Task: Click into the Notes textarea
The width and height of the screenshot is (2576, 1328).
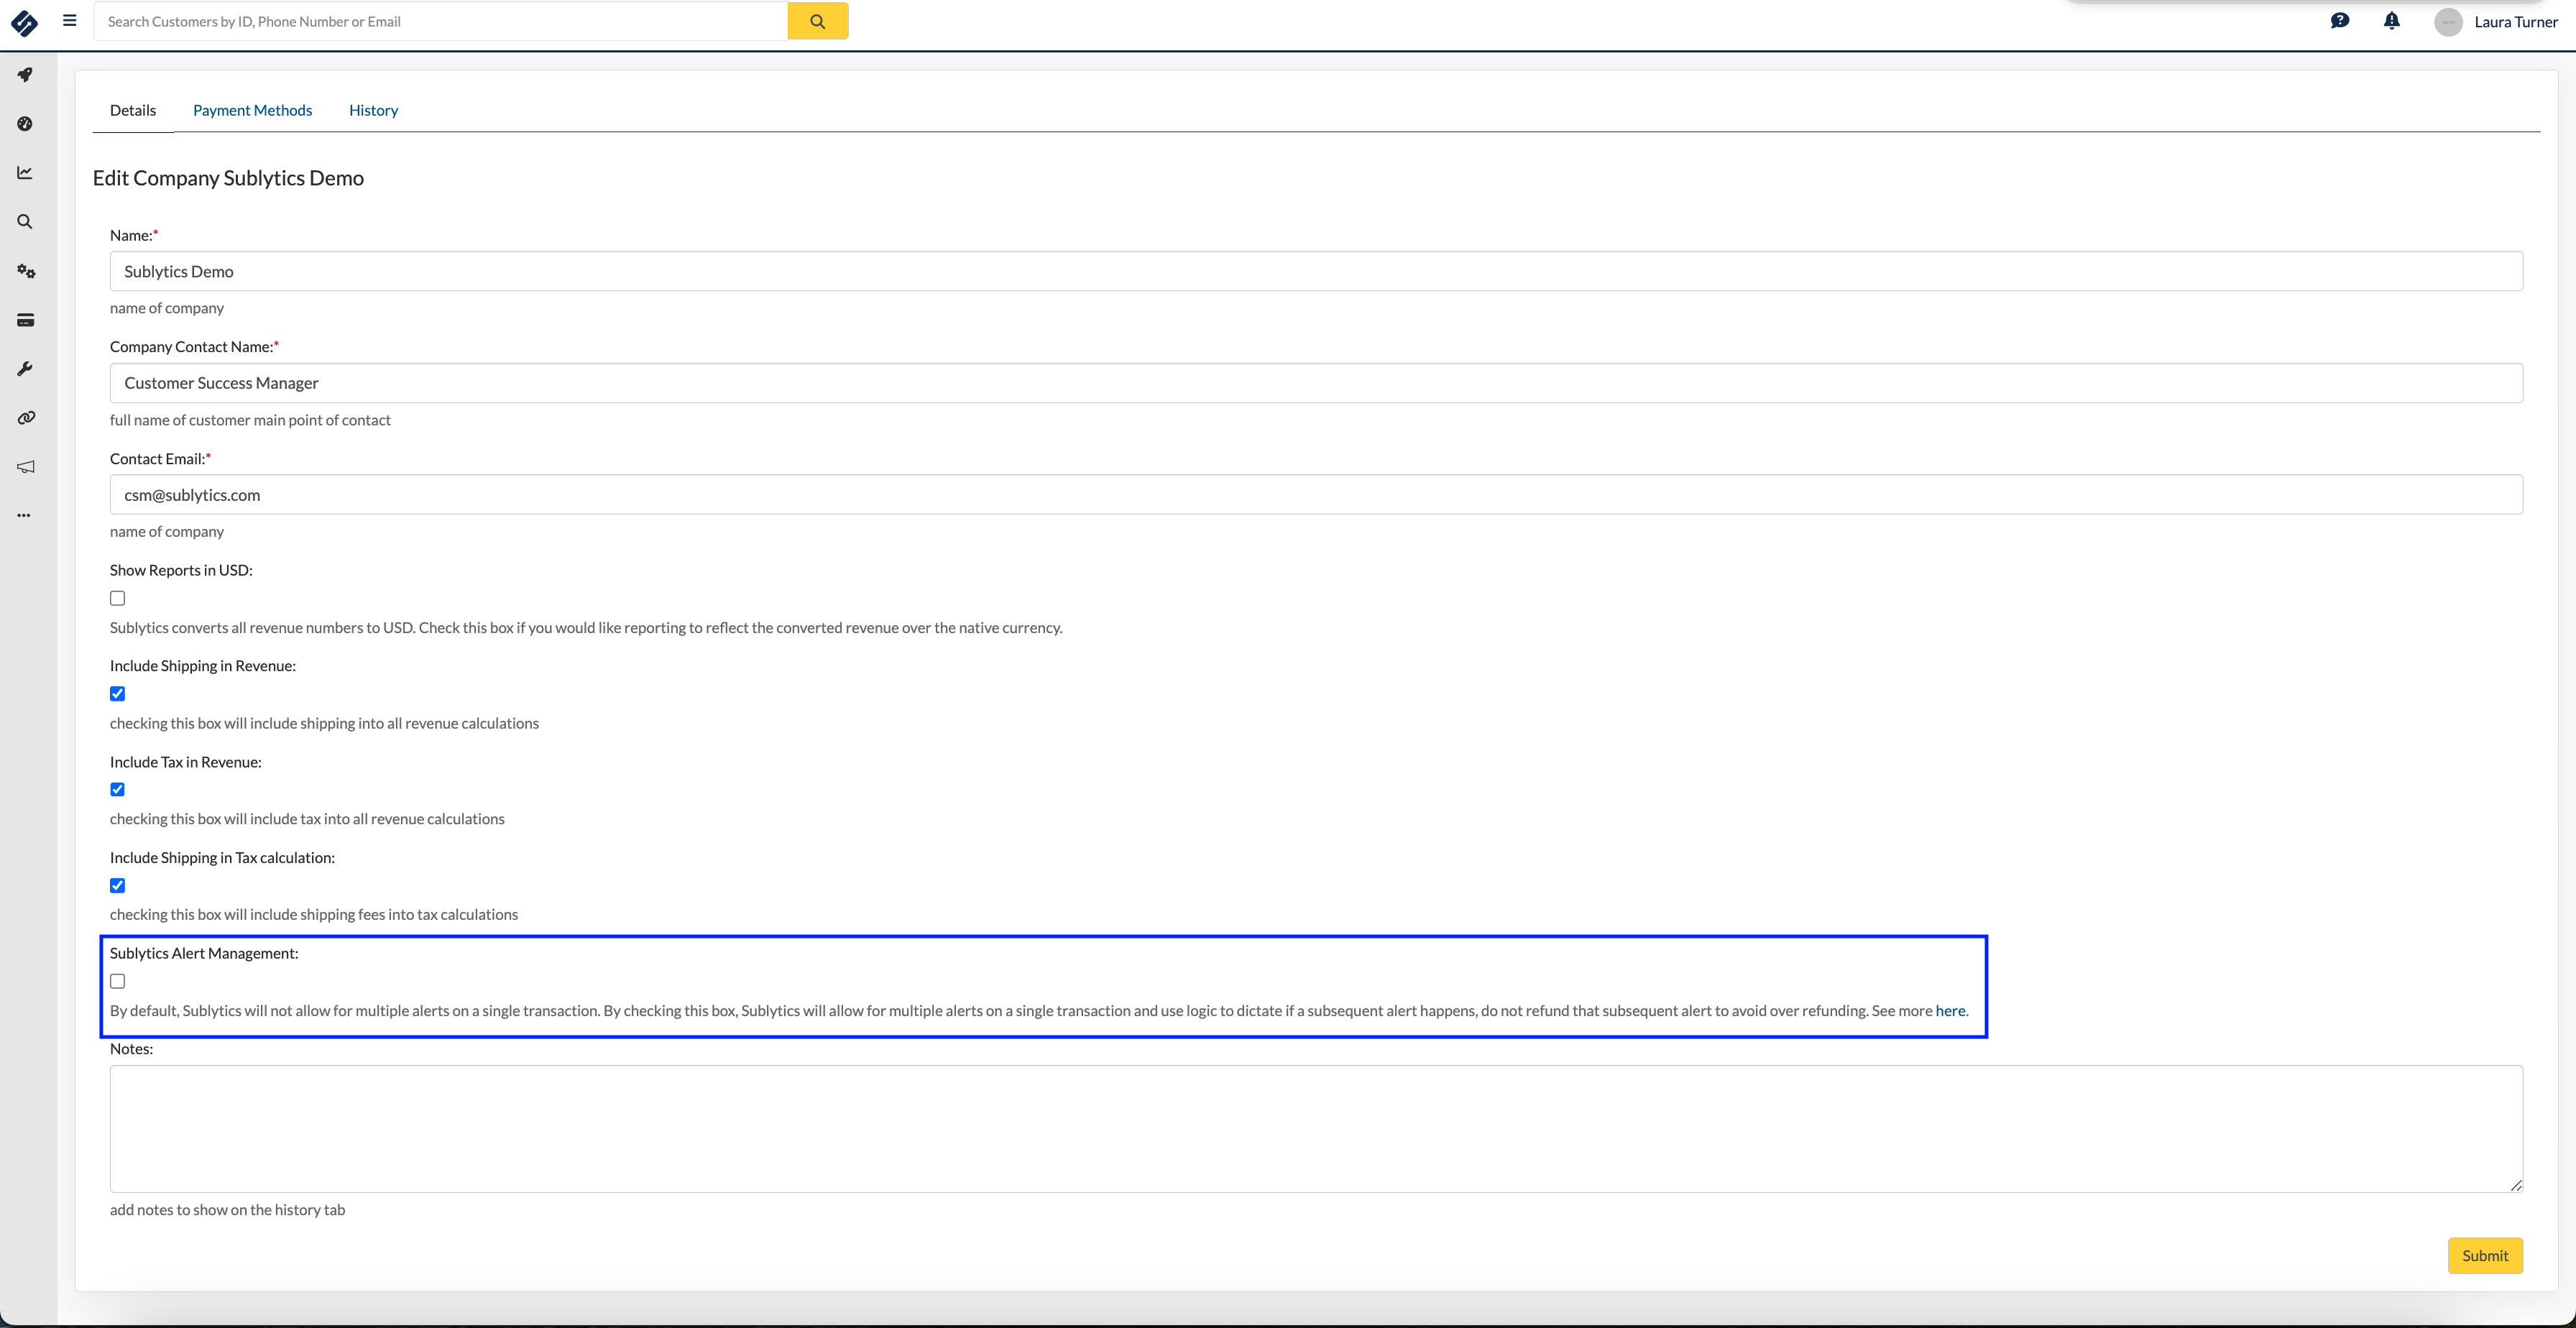Action: (1316, 1129)
